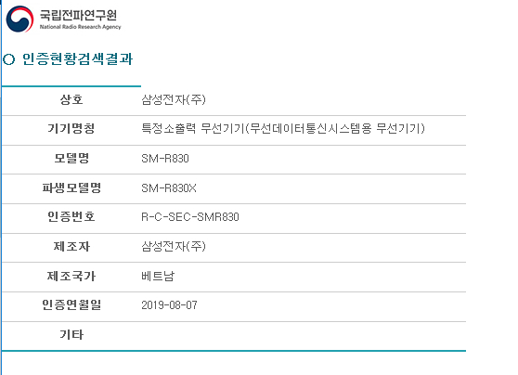This screenshot has height=375, width=518.
Task: Select the 인증번호 label cell
Action: [71, 216]
